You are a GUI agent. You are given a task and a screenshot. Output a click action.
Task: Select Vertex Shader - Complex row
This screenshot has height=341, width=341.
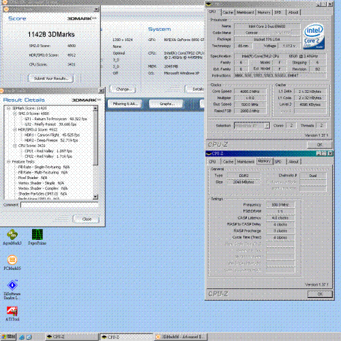click(43, 189)
